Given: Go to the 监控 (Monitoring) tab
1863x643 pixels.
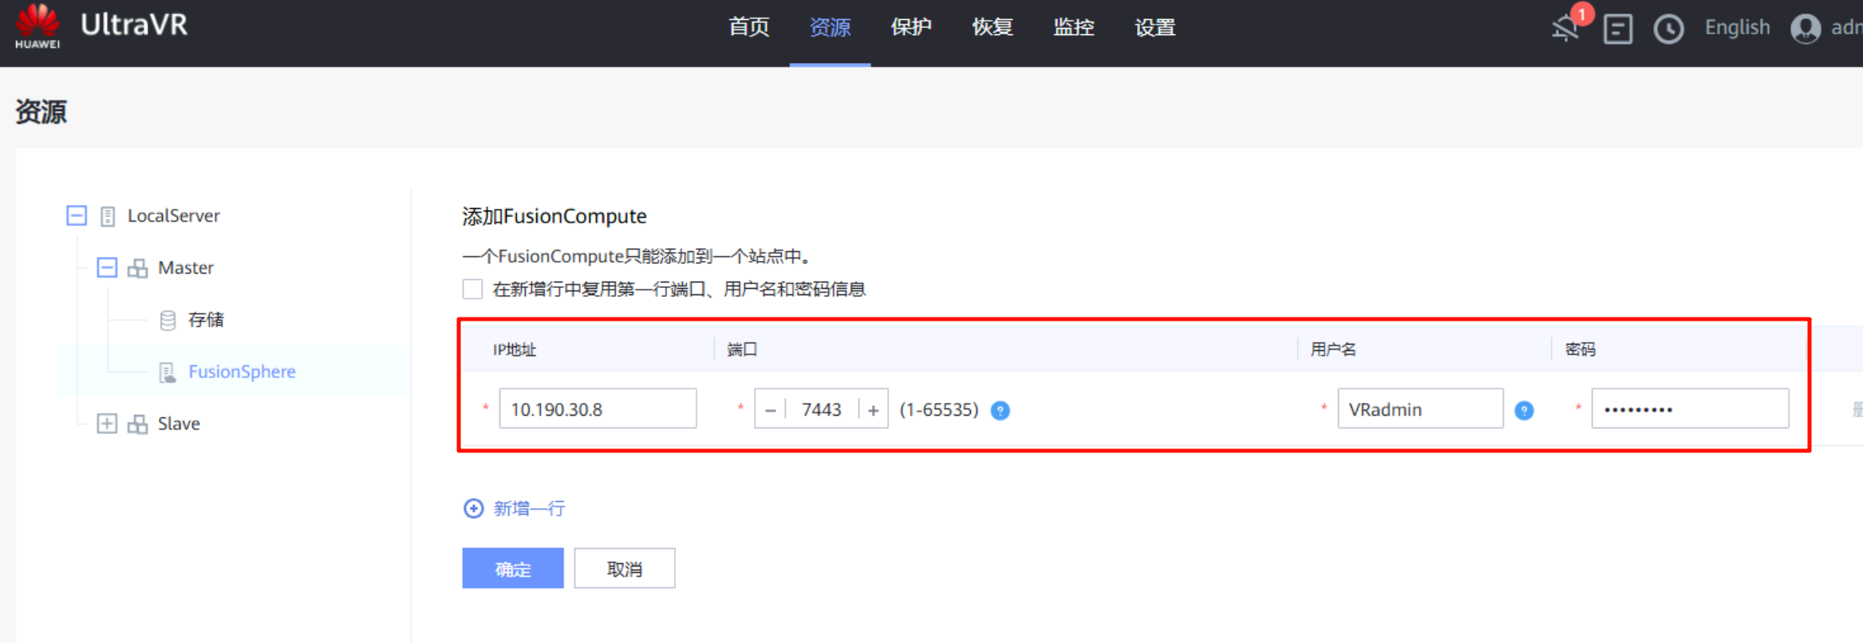Looking at the screenshot, I should tap(1073, 28).
